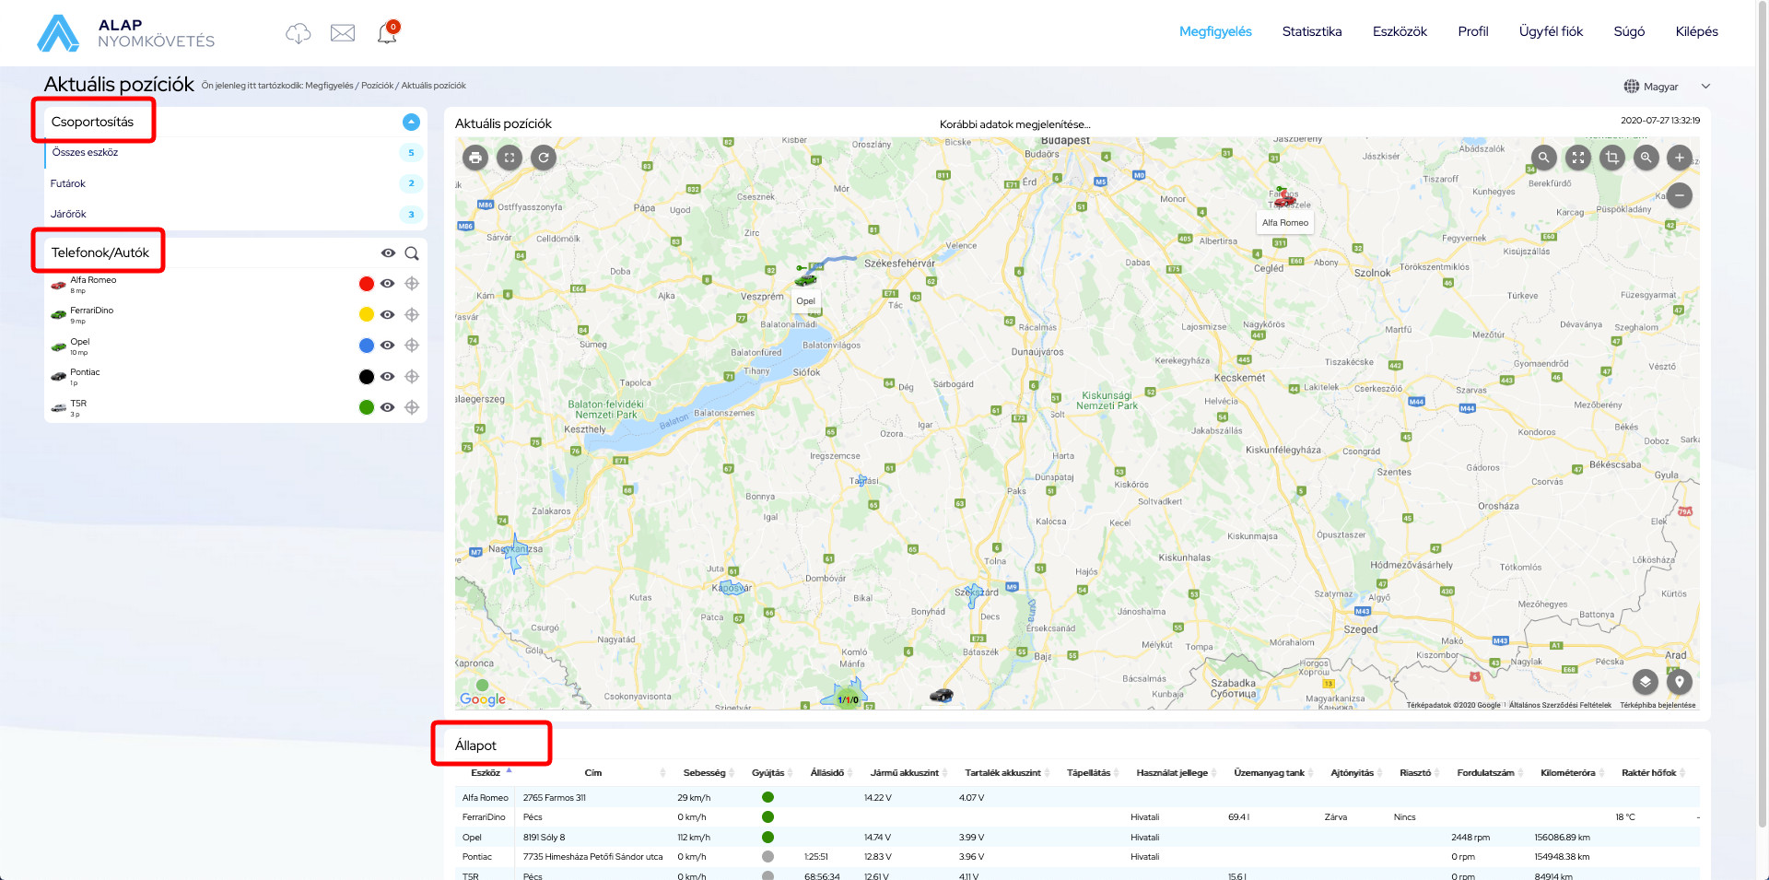Viewport: 1769px width, 880px height.
Task: Click the red color swatch for Alfa Romeo
Action: click(x=366, y=284)
